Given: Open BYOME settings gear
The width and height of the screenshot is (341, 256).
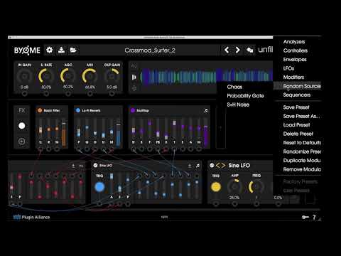Looking at the screenshot, I should click(49, 50).
